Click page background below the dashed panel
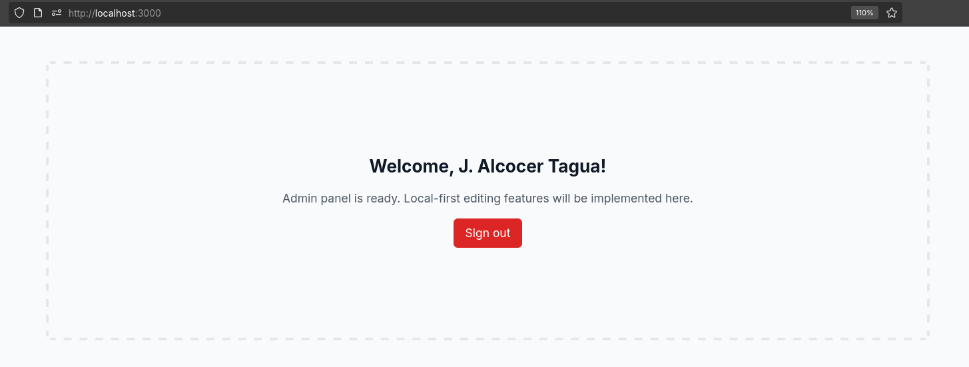The height and width of the screenshot is (367, 969). tap(487, 354)
